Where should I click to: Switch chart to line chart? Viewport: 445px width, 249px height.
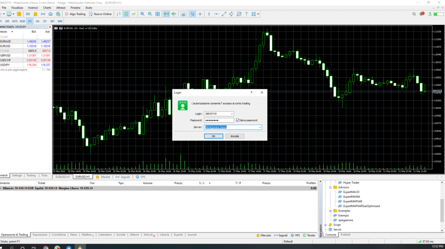pyautogui.click(x=134, y=14)
